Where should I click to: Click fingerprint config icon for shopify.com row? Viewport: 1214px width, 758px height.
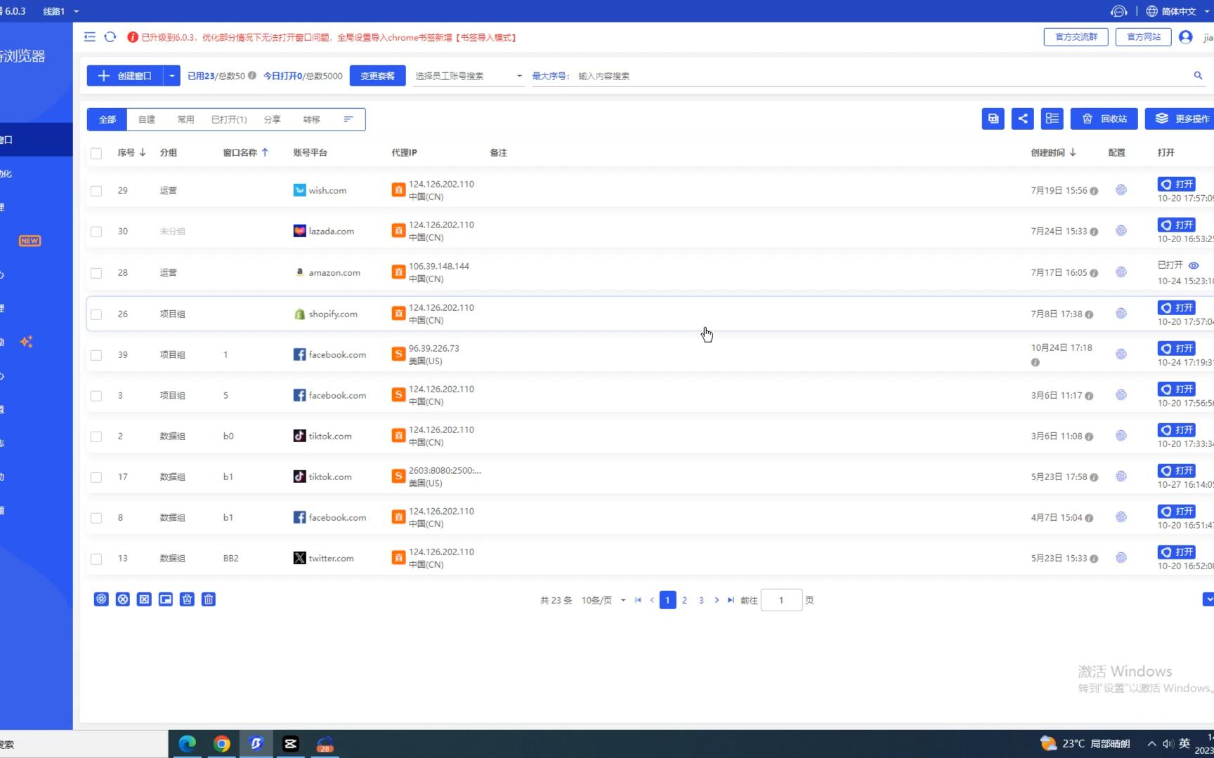coord(1121,314)
